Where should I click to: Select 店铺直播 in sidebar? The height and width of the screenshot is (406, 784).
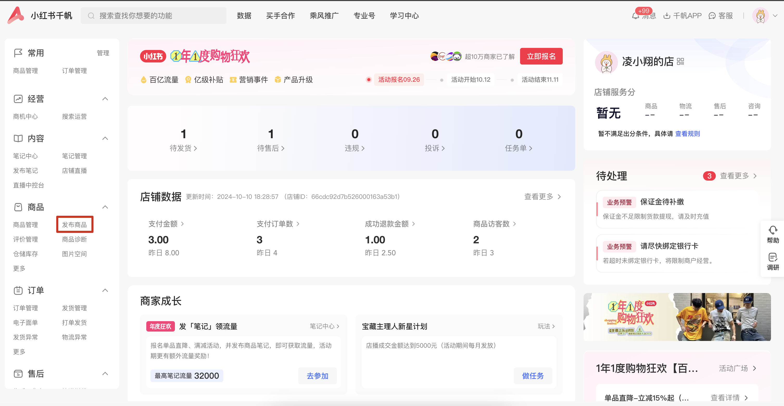74,171
